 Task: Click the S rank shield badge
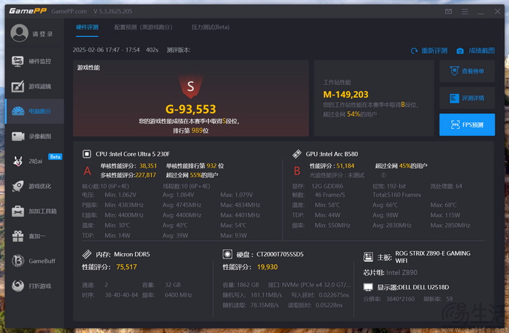coord(191,86)
